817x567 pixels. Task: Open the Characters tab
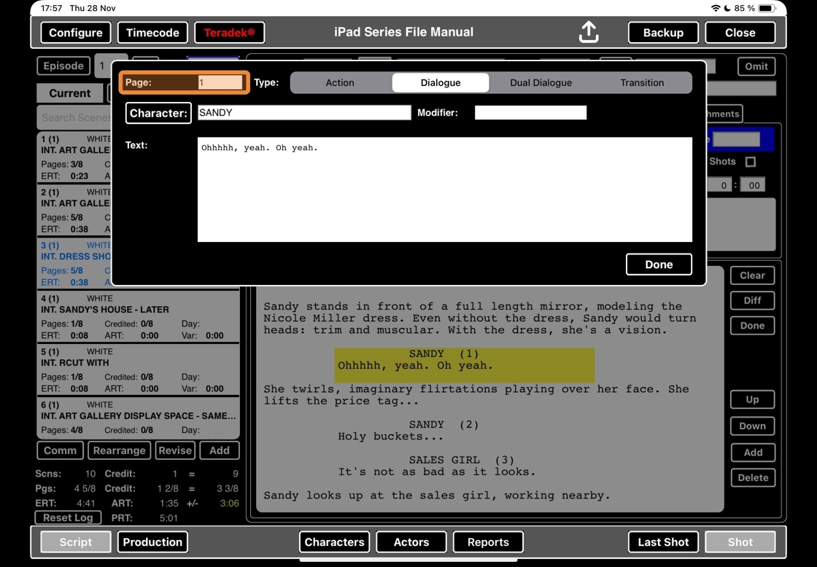tap(335, 542)
